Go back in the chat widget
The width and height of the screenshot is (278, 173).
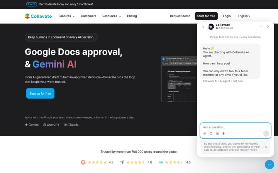(x=203, y=27)
